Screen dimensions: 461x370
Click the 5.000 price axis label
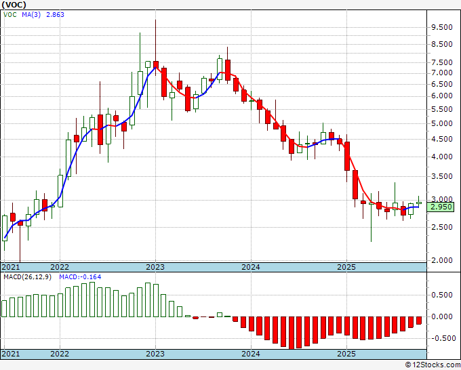pyautogui.click(x=441, y=124)
